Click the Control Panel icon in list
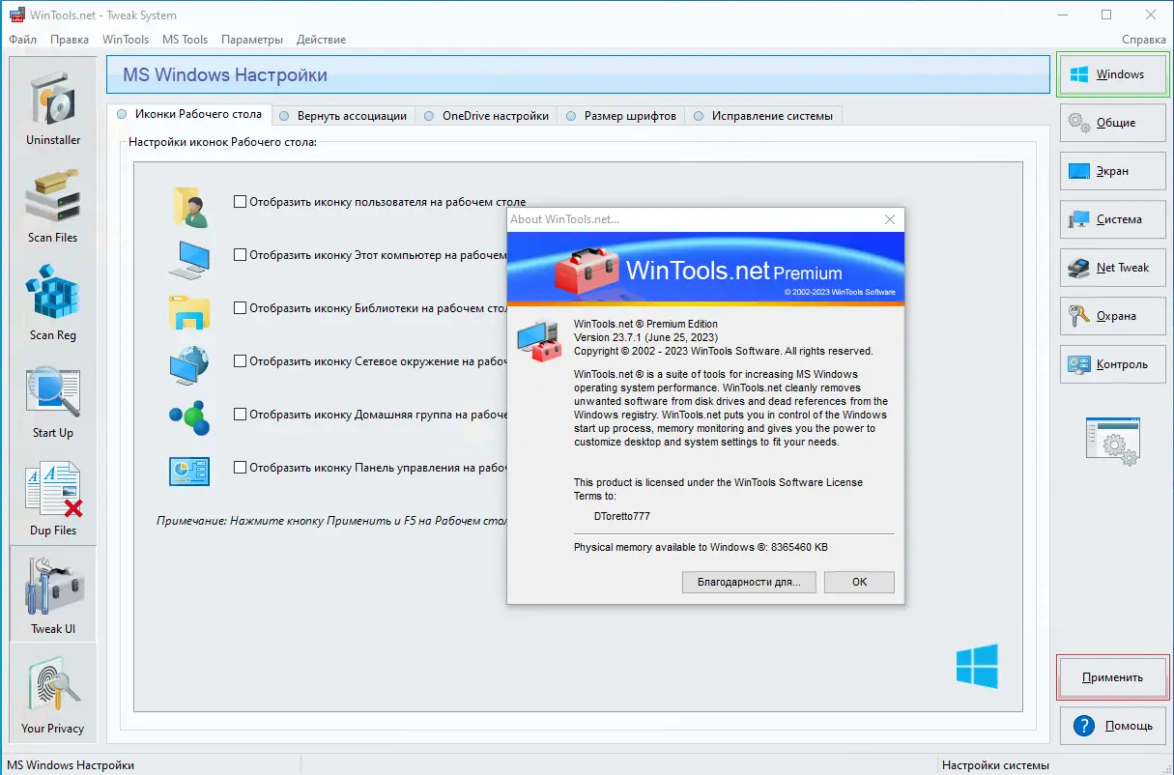Screen dimensions: 1174x775 pos(189,471)
